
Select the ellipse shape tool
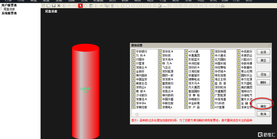[133, 6]
